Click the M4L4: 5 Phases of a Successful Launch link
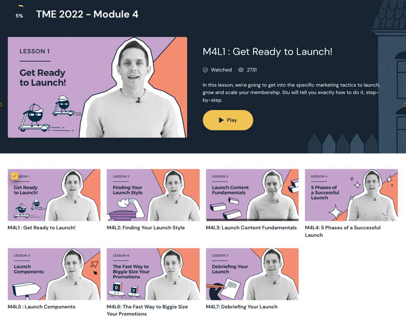Image resolution: width=406 pixels, height=327 pixels. 342,232
